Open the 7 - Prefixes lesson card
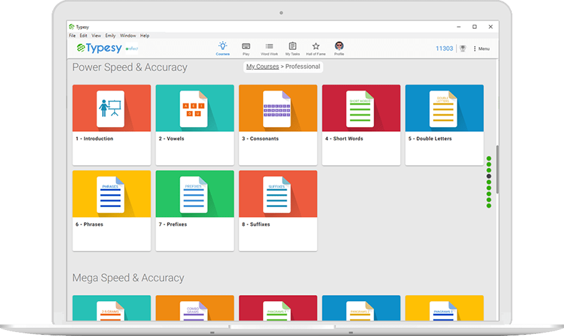This screenshot has height=336, width=564. (x=195, y=211)
